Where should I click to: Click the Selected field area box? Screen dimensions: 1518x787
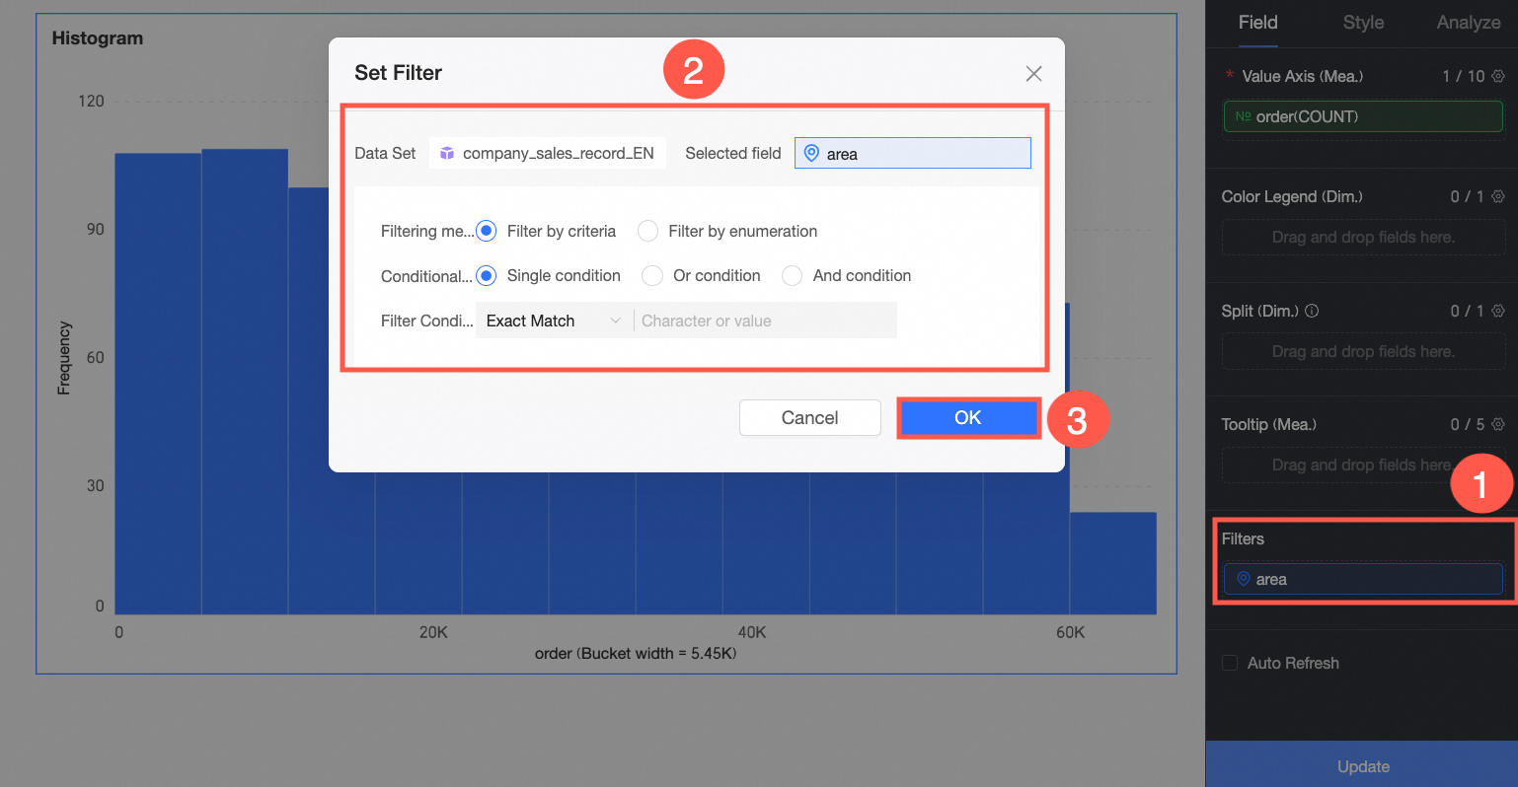913,153
